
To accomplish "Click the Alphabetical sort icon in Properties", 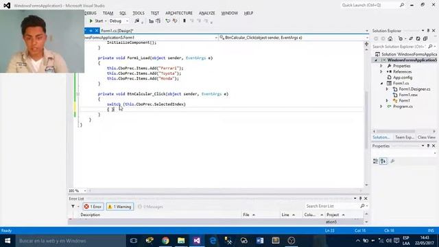I will (x=383, y=161).
